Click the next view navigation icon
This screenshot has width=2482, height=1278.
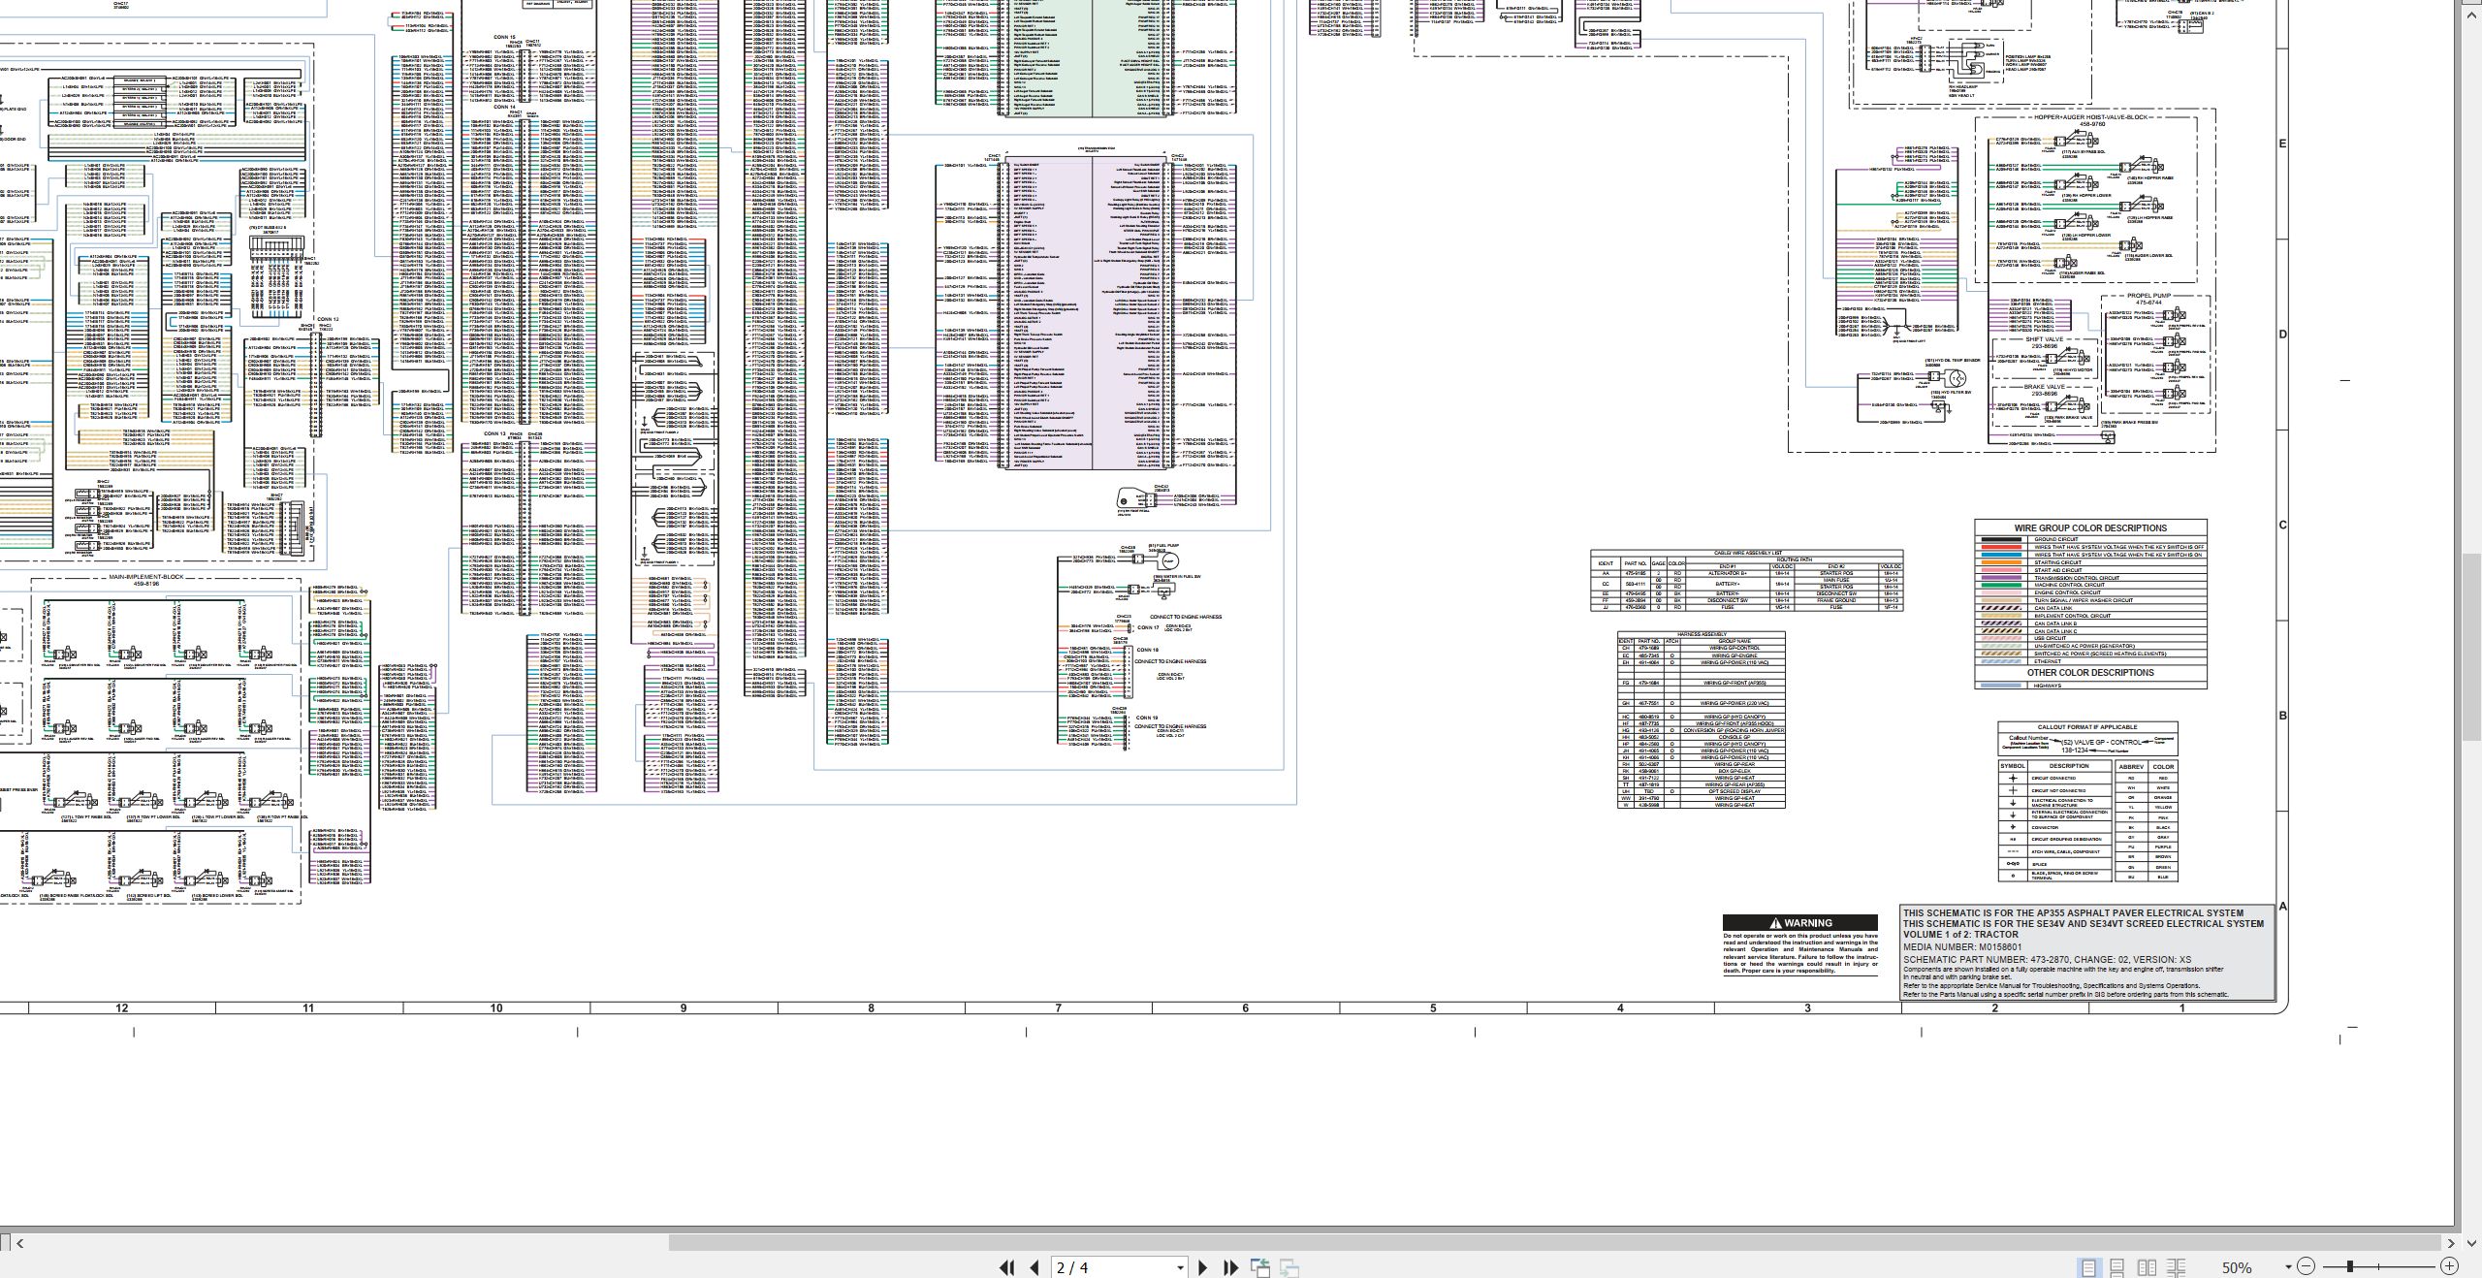coord(1289,1267)
